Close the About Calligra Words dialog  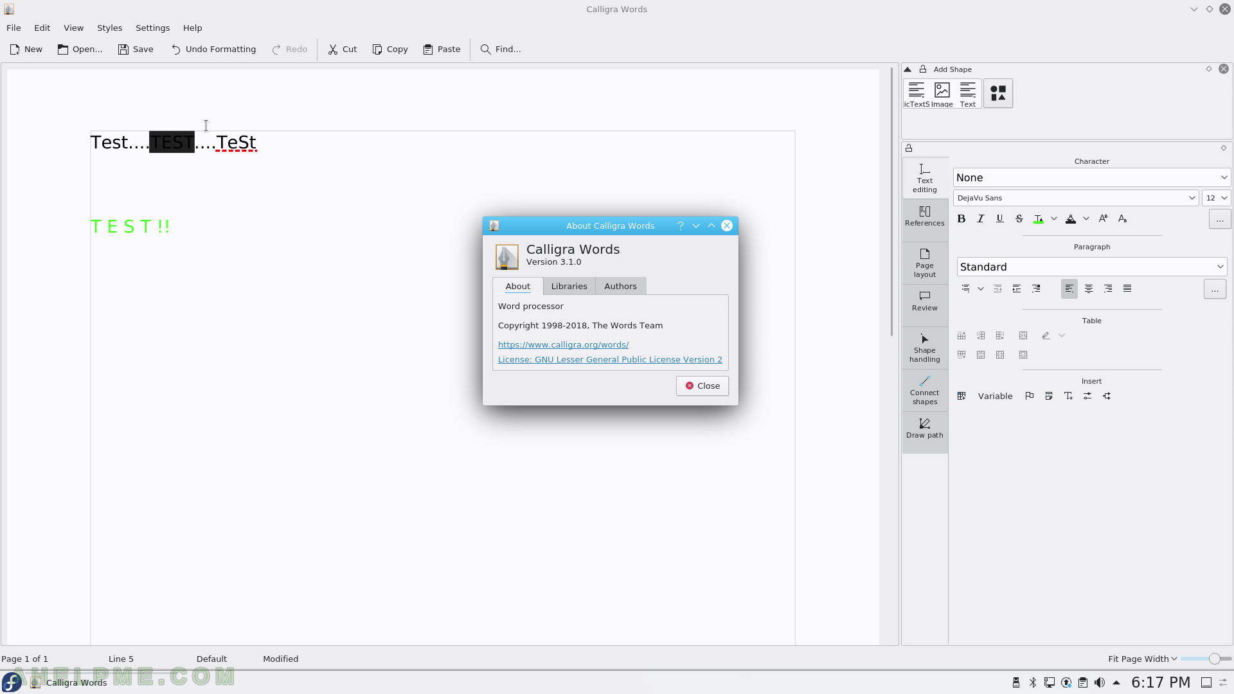[702, 386]
